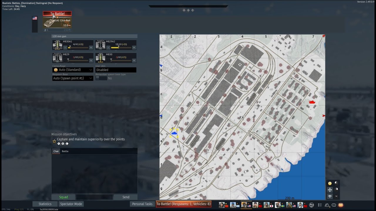Image resolution: width=376 pixels, height=211 pixels.
Task: Select crew portrait beside Sweden flag
Action: [x=278, y=205]
